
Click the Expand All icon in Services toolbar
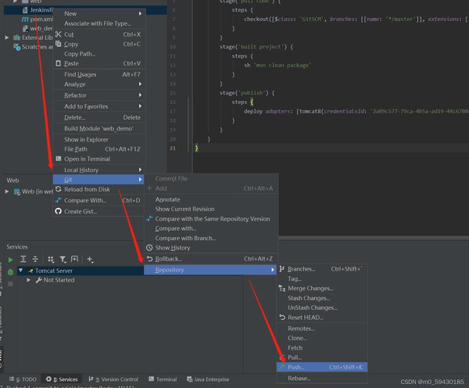click(x=23, y=259)
